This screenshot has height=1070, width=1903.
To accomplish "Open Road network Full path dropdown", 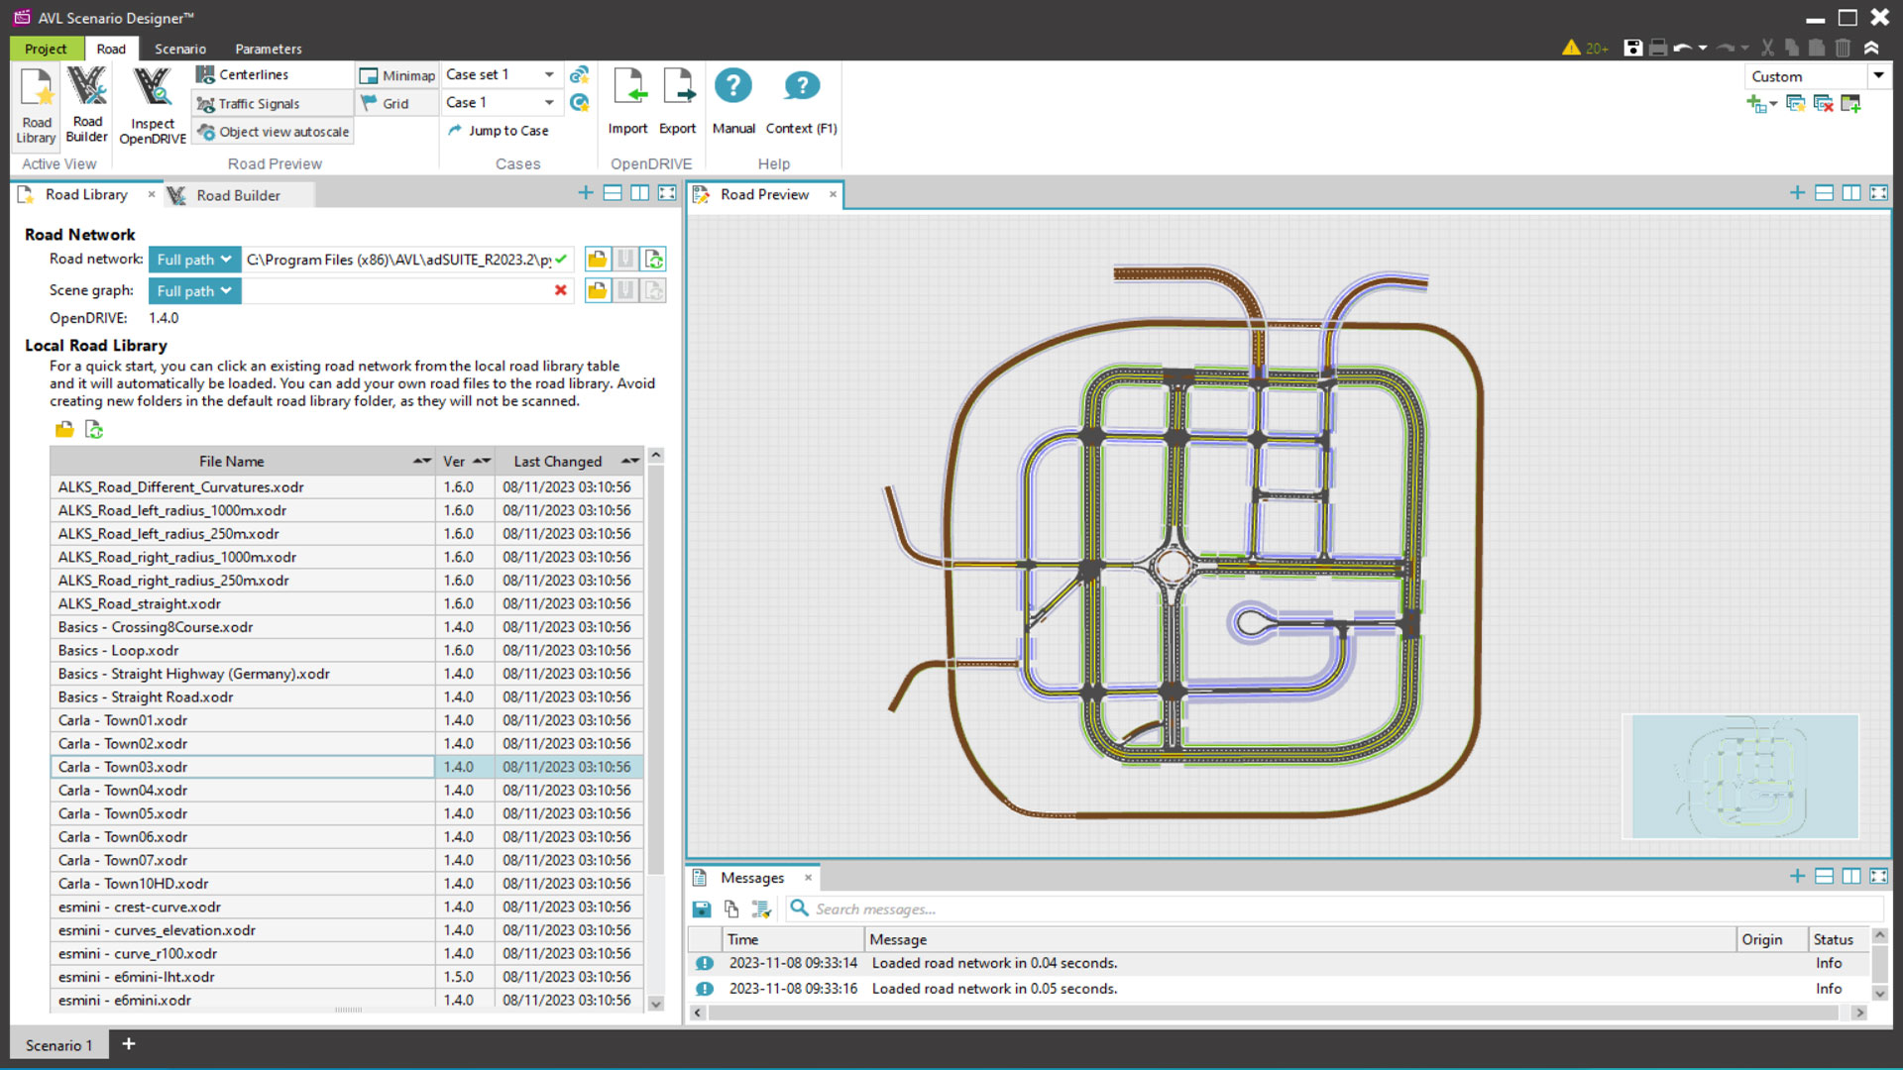I will click(194, 260).
